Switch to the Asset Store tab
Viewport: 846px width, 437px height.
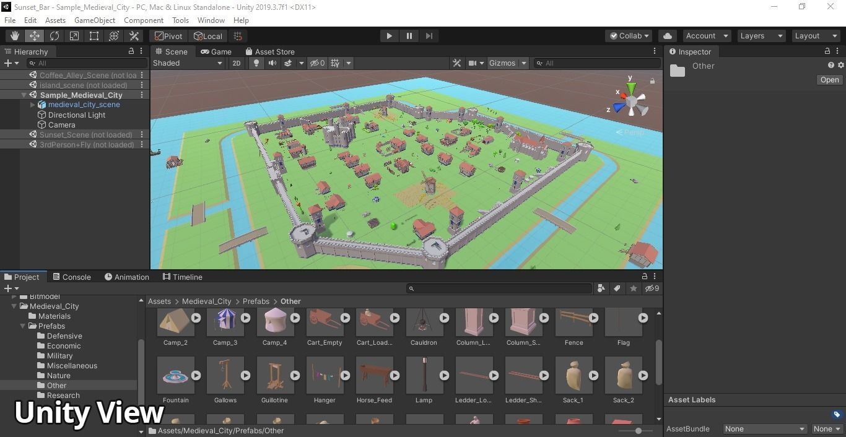pos(270,52)
